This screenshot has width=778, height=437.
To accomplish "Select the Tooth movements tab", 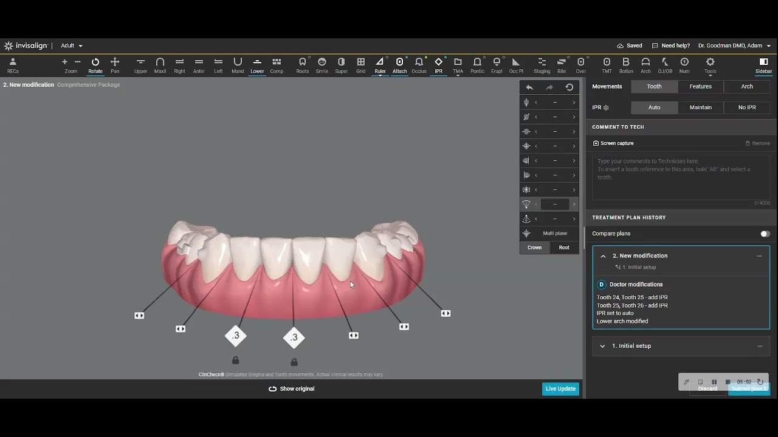I will [654, 87].
